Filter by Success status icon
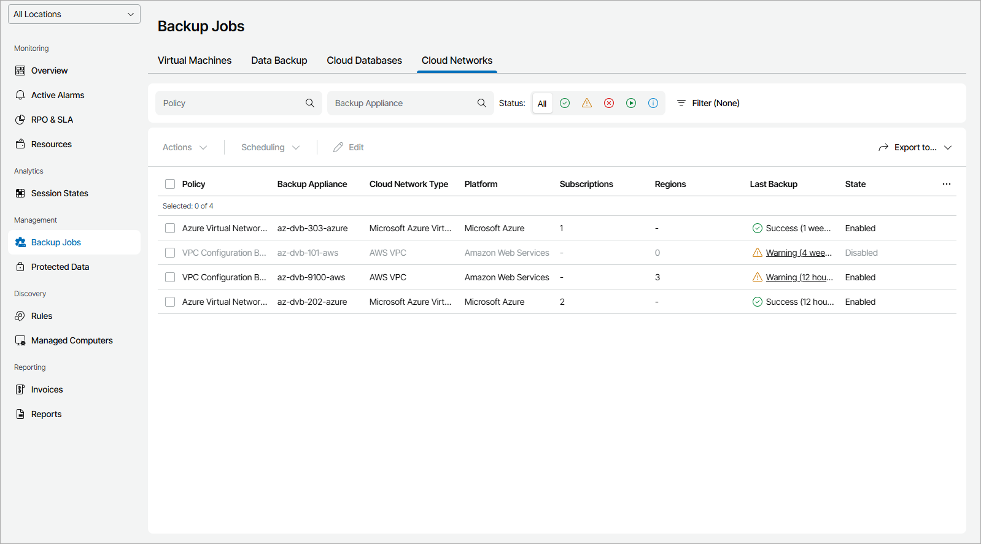This screenshot has width=981, height=544. [565, 103]
